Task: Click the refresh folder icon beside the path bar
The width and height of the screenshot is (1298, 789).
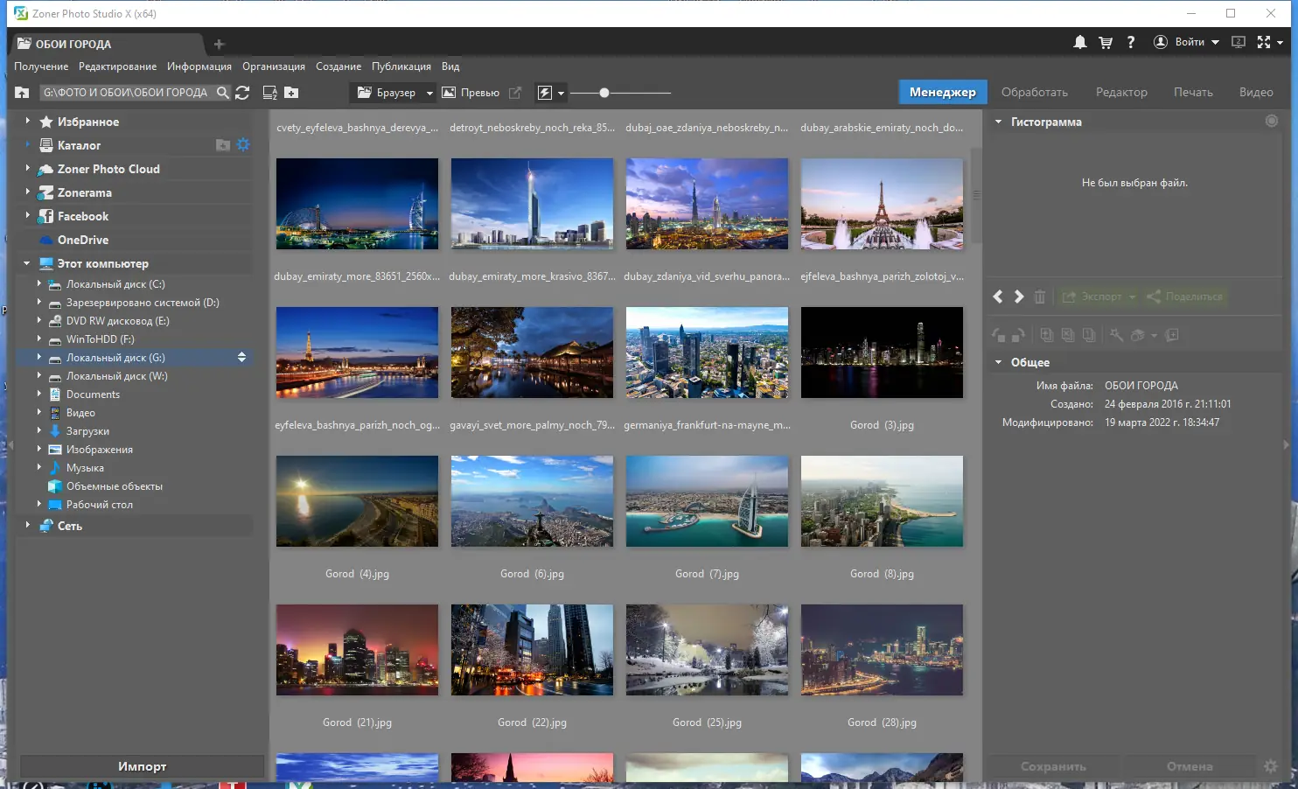Action: click(243, 92)
